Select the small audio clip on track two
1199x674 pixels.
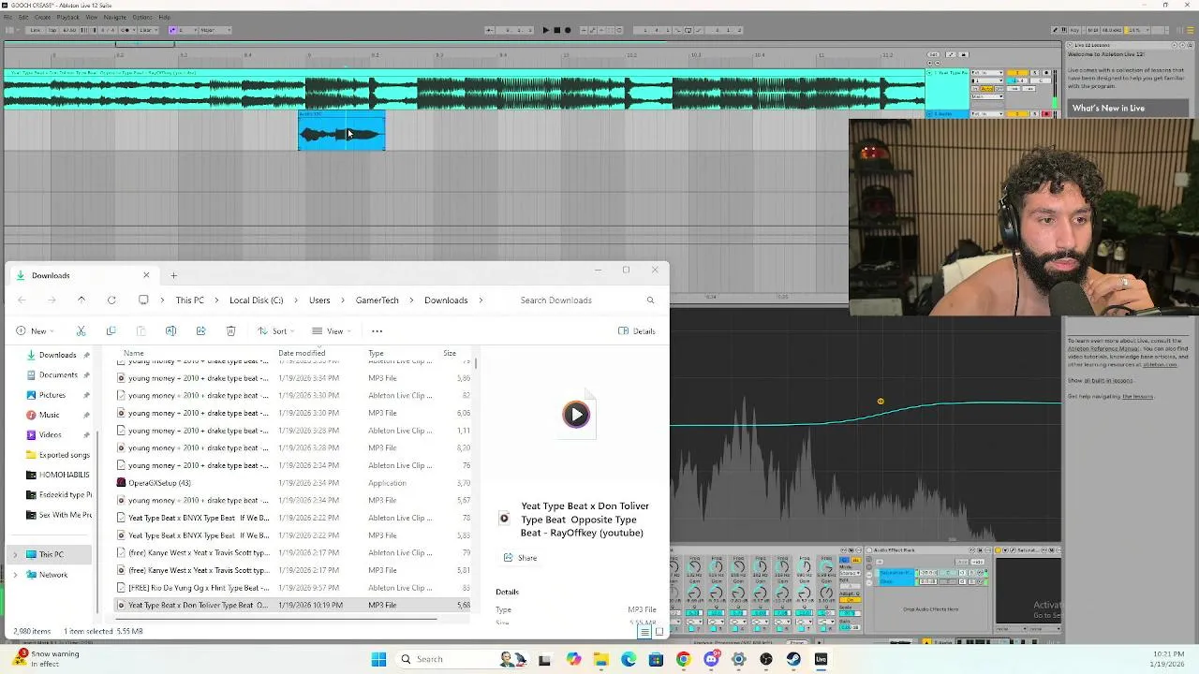tap(341, 131)
